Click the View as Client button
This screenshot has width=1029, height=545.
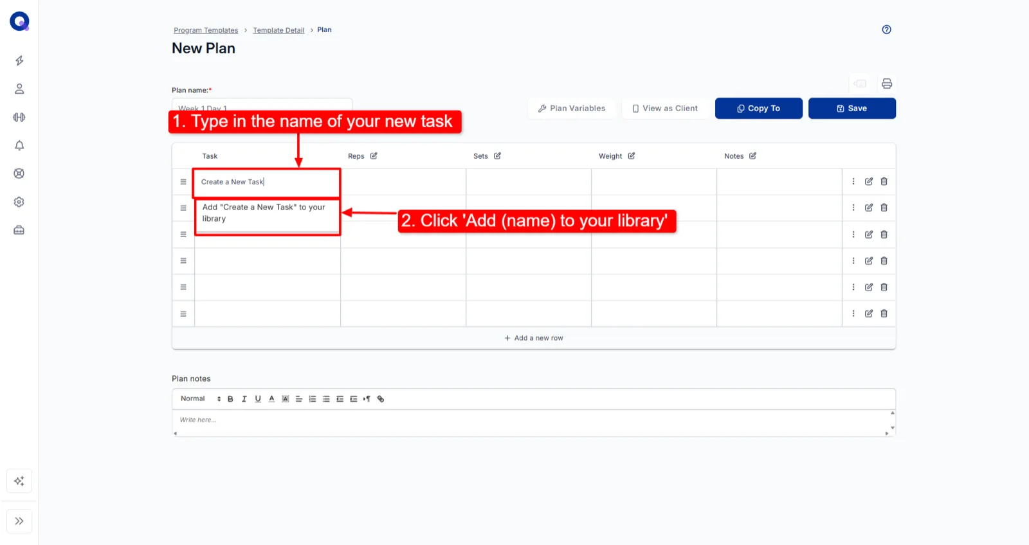[x=665, y=109]
